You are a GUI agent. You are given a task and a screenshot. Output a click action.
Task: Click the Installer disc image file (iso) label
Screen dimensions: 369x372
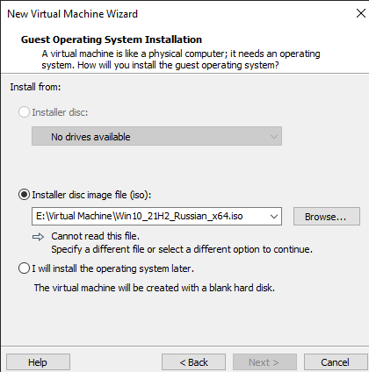tap(91, 195)
